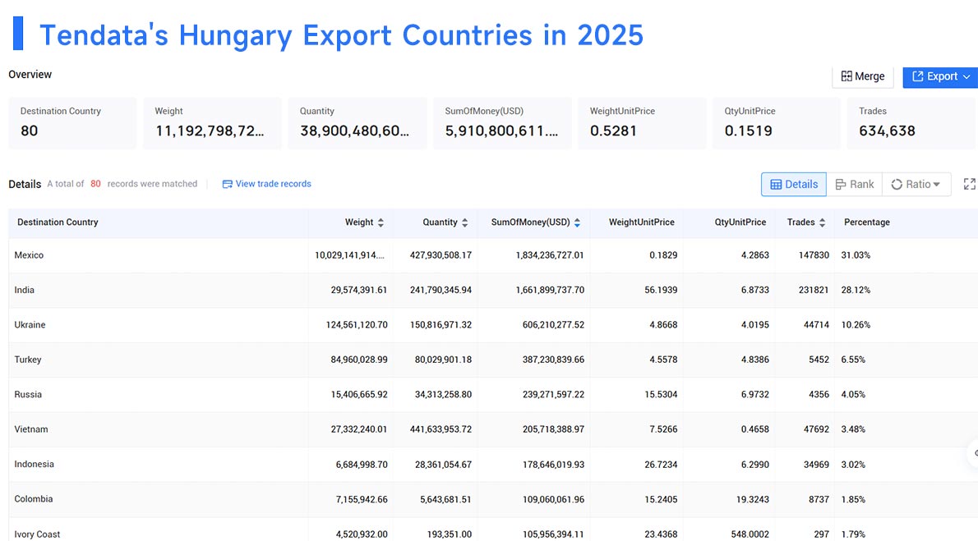Sort by SumOfMoney(USD) column arrows
Screen dimensions: 978x541
[577, 222]
